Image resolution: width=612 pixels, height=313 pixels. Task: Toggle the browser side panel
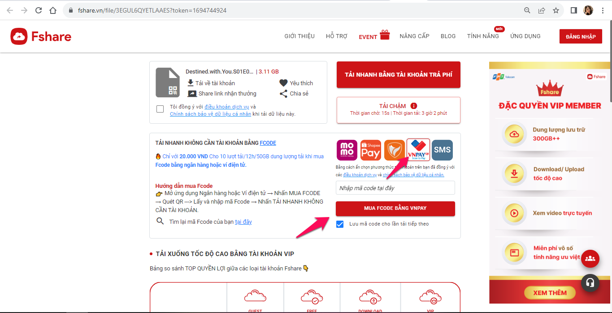click(x=574, y=10)
